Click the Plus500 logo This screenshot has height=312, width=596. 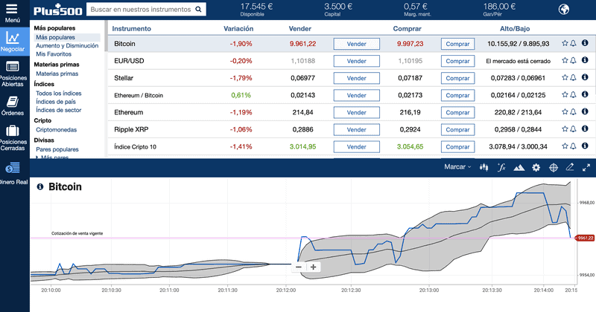pos(58,10)
